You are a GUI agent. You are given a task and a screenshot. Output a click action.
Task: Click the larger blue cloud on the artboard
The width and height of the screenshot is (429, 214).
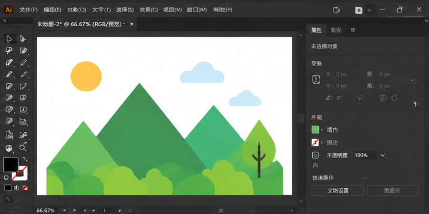point(202,72)
